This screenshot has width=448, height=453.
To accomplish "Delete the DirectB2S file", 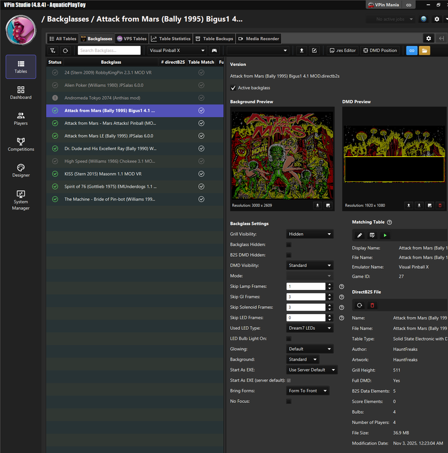I will pyautogui.click(x=372, y=306).
